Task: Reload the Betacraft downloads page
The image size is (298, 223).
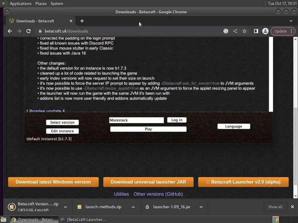Action: coord(29,31)
